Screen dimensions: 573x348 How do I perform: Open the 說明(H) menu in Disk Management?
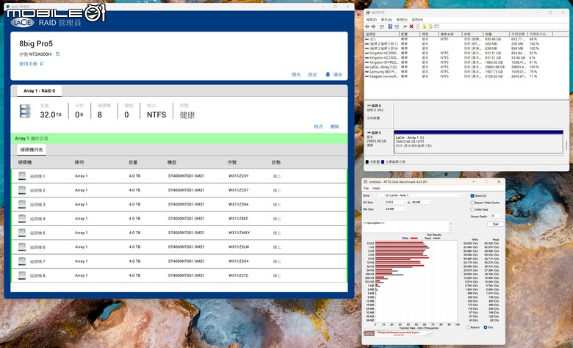[417, 20]
